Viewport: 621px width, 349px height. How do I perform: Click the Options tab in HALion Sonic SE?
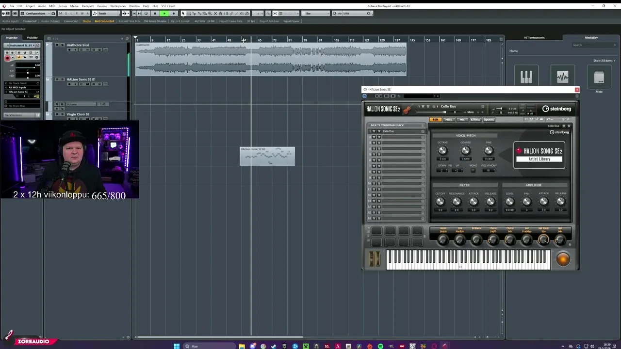[489, 120]
